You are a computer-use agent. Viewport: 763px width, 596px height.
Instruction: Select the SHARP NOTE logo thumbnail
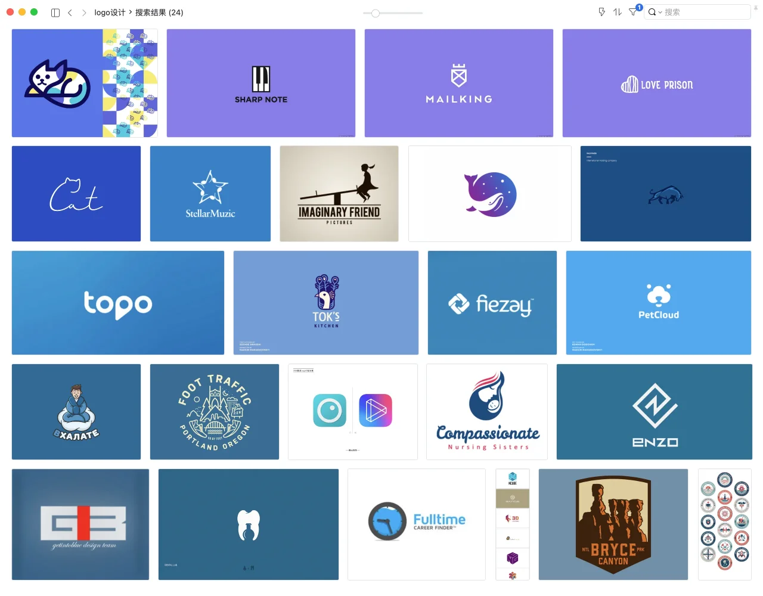tap(261, 83)
